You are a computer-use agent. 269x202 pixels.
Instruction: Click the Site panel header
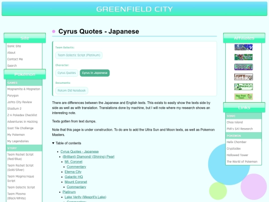tap(25, 38)
